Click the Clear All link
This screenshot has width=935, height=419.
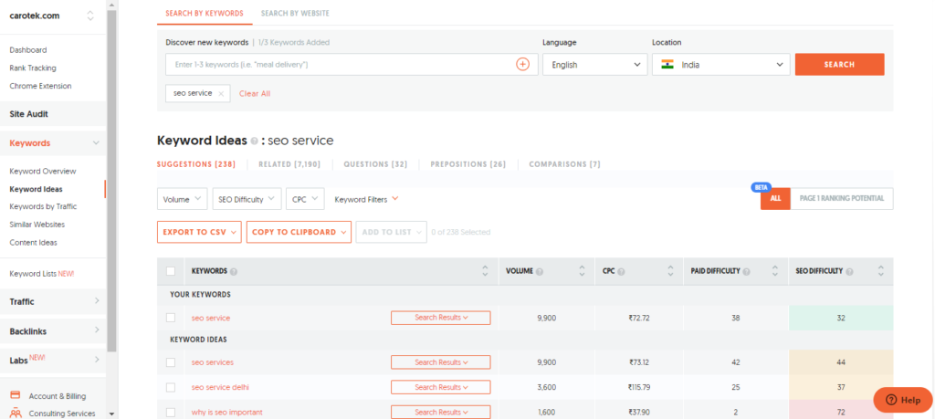(x=255, y=93)
